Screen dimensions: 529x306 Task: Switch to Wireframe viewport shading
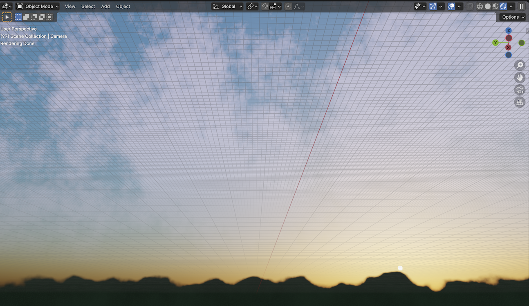pyautogui.click(x=480, y=6)
